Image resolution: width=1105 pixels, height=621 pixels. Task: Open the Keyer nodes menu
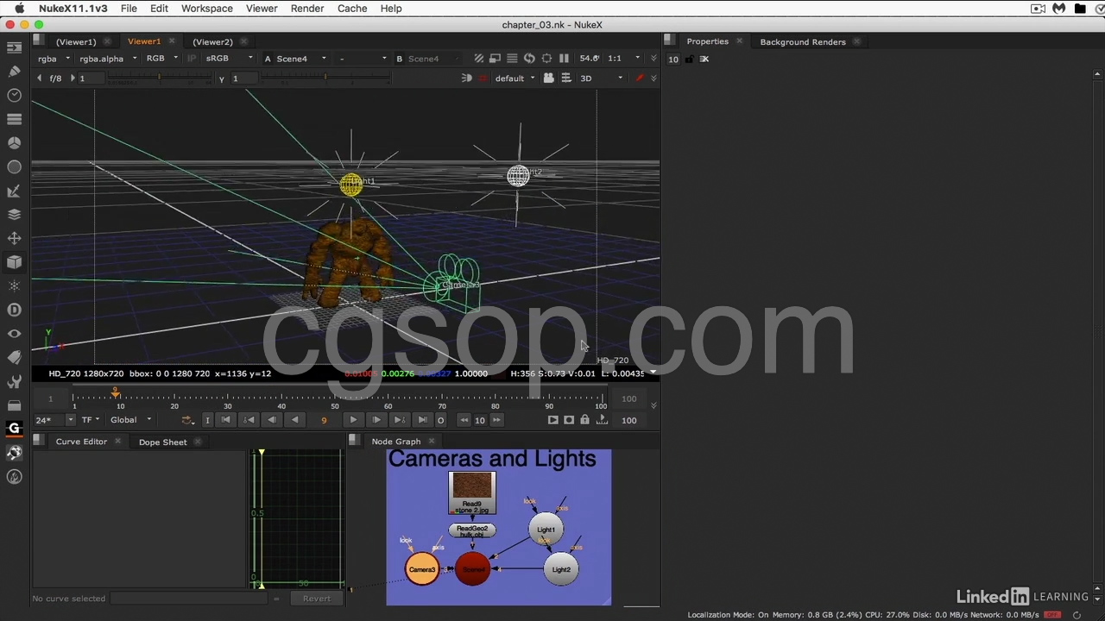(14, 191)
